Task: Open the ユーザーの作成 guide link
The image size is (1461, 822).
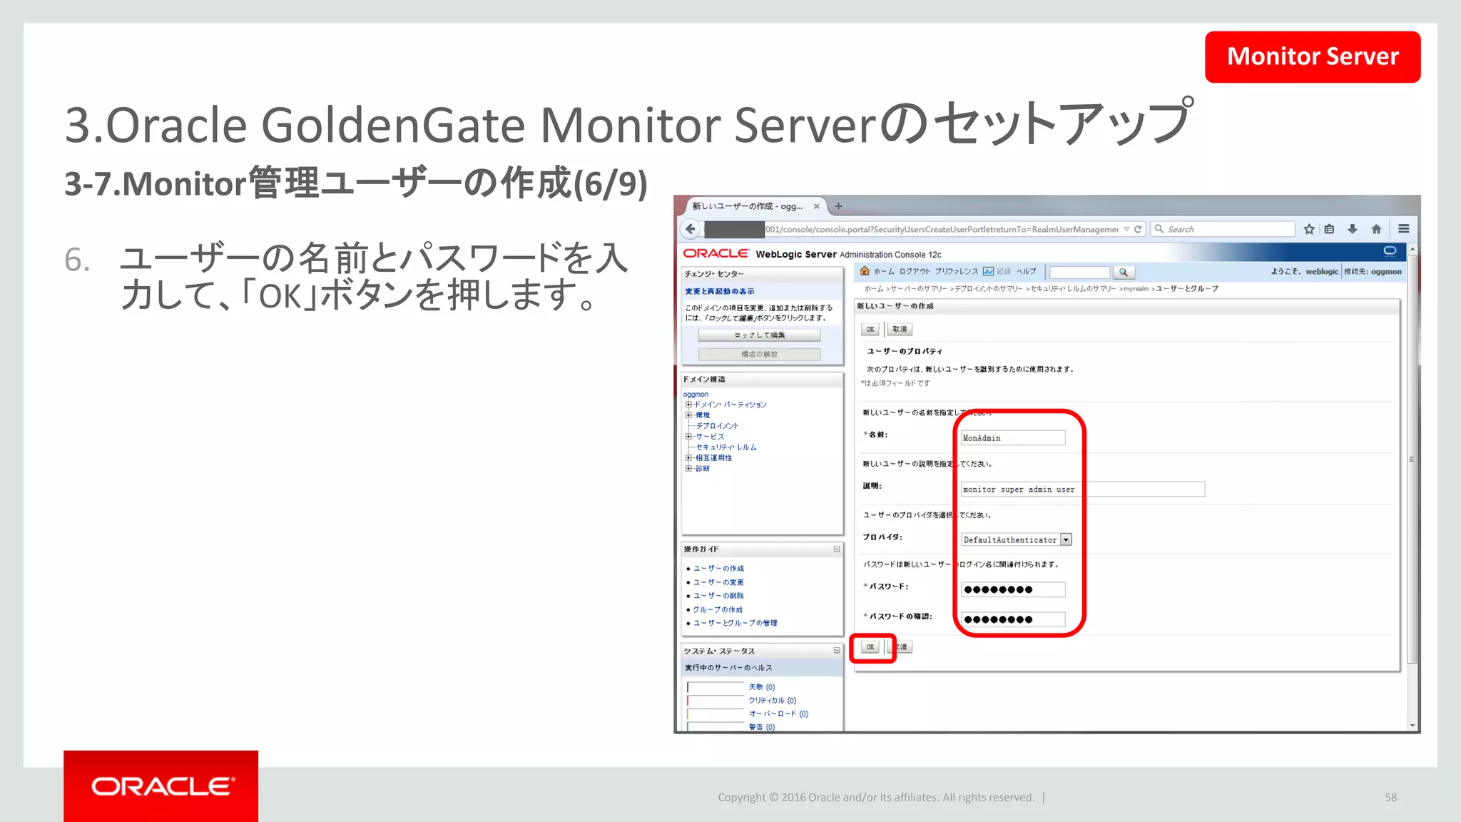Action: (718, 569)
